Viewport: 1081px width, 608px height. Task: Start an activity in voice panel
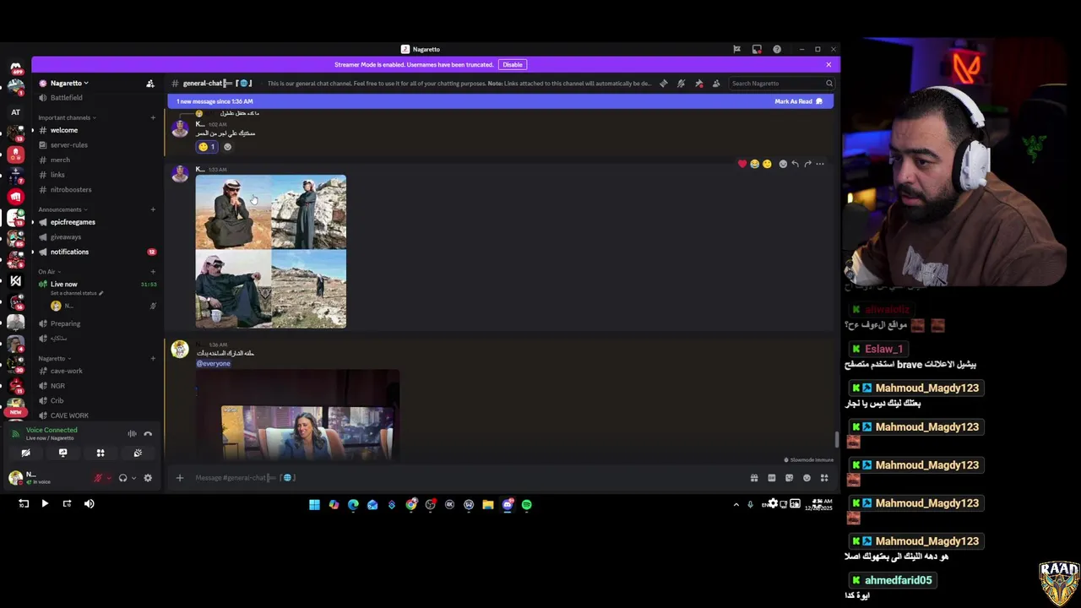click(x=100, y=453)
